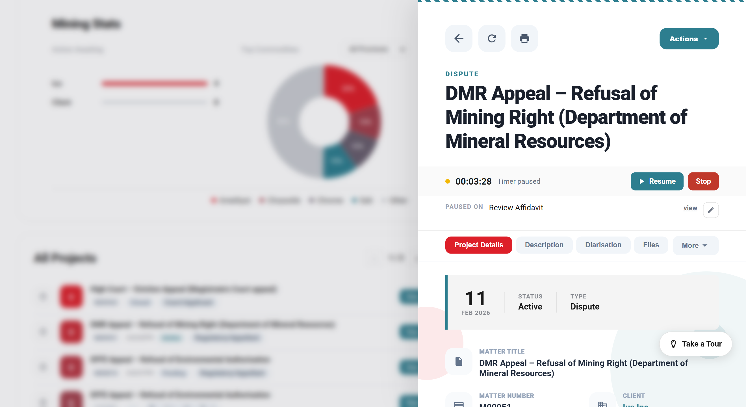The image size is (746, 407).
Task: Click the Active status value
Action: [x=530, y=306]
